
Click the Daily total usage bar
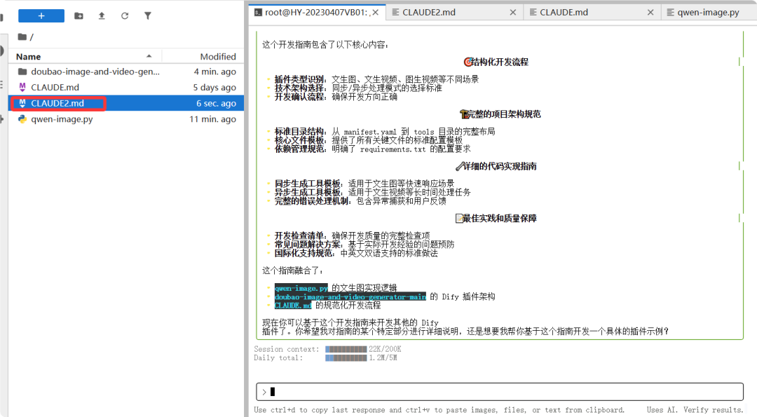pyautogui.click(x=346, y=357)
